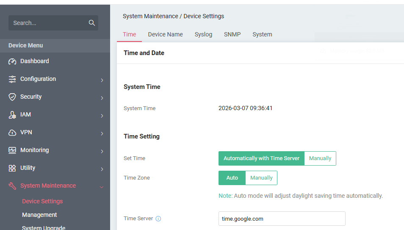Click the Time Server info icon
This screenshot has height=230, width=404.
[158, 219]
